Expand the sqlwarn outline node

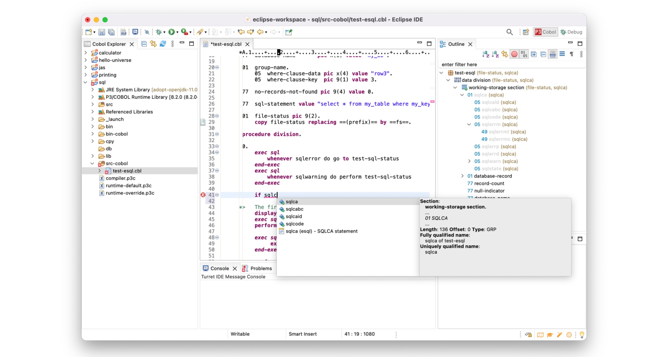click(469, 161)
